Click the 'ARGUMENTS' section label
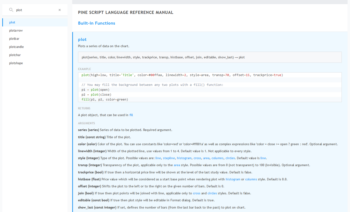Image resolution: width=350 pixels, height=212 pixels. click(86, 123)
